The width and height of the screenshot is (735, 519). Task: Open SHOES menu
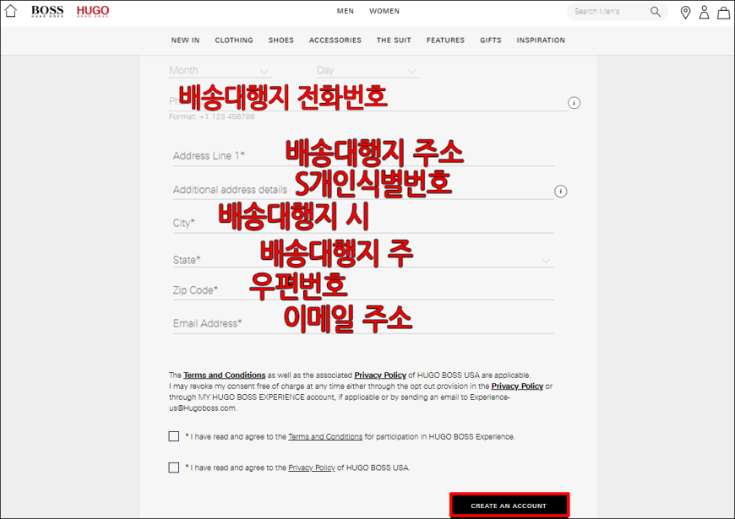[x=281, y=41]
